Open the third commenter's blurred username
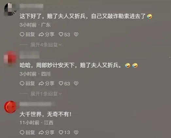Viewport: 171px width, 138px height. [x=36, y=104]
